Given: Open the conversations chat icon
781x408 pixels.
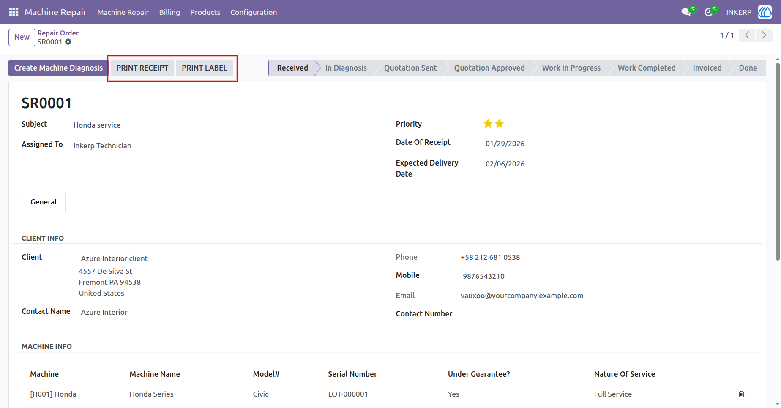Looking at the screenshot, I should click(686, 12).
